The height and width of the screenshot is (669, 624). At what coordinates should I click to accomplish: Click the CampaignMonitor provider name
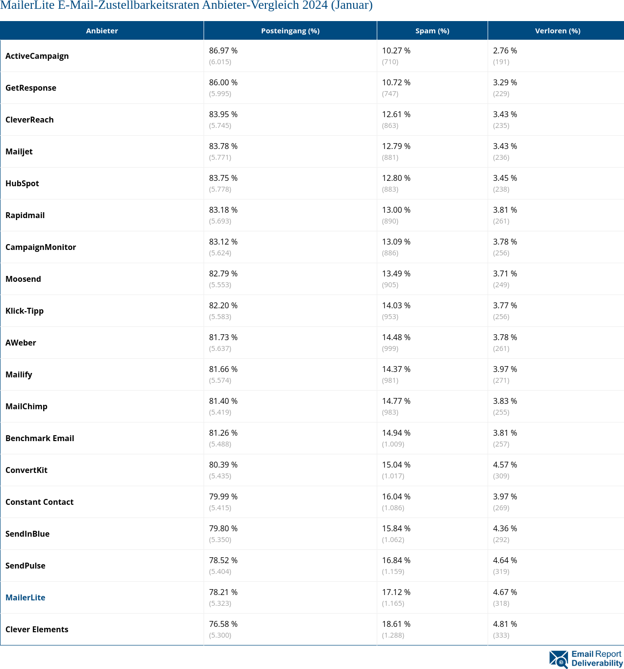[x=41, y=247]
